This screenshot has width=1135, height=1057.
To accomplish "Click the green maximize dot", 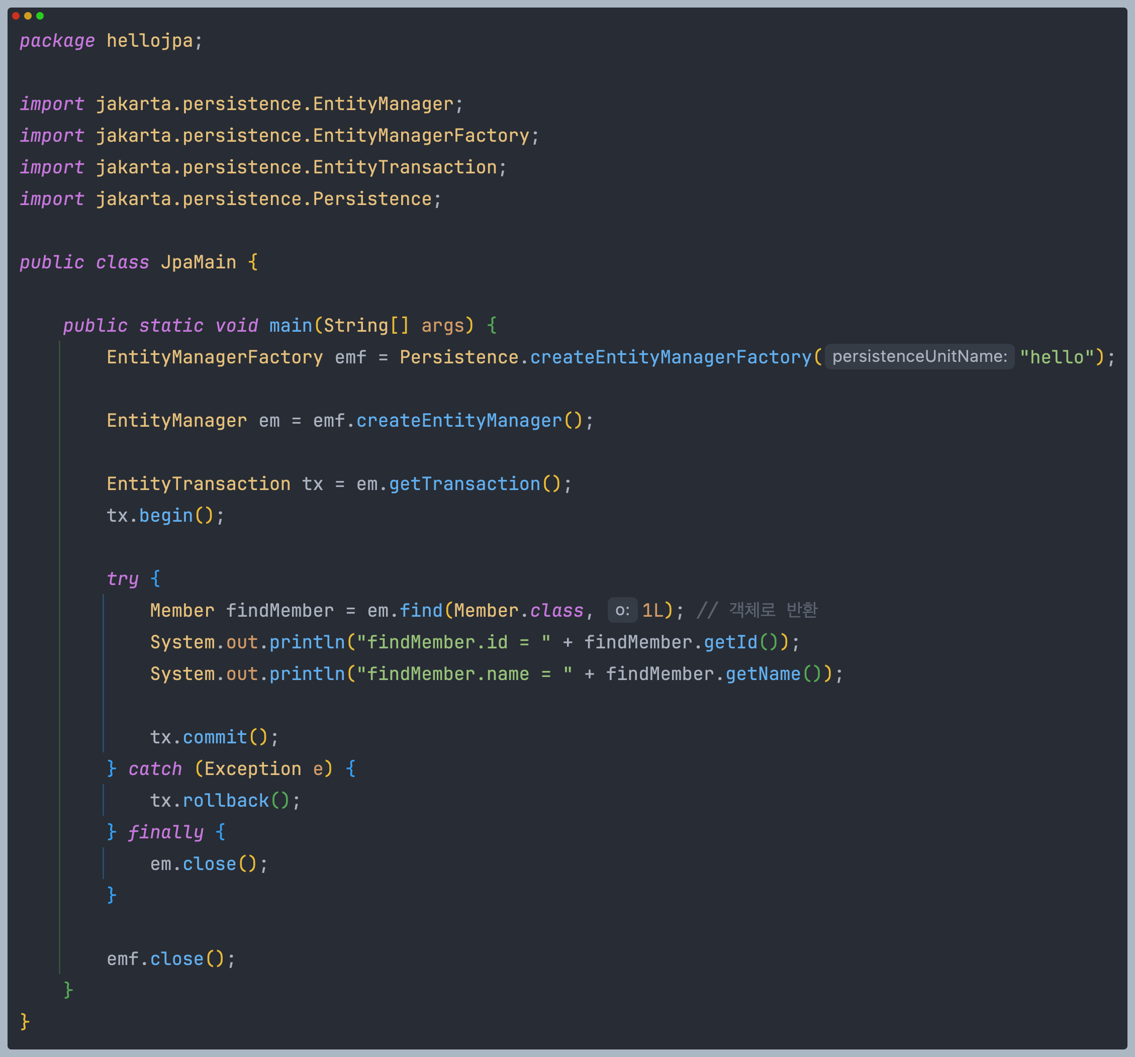I will click(40, 16).
